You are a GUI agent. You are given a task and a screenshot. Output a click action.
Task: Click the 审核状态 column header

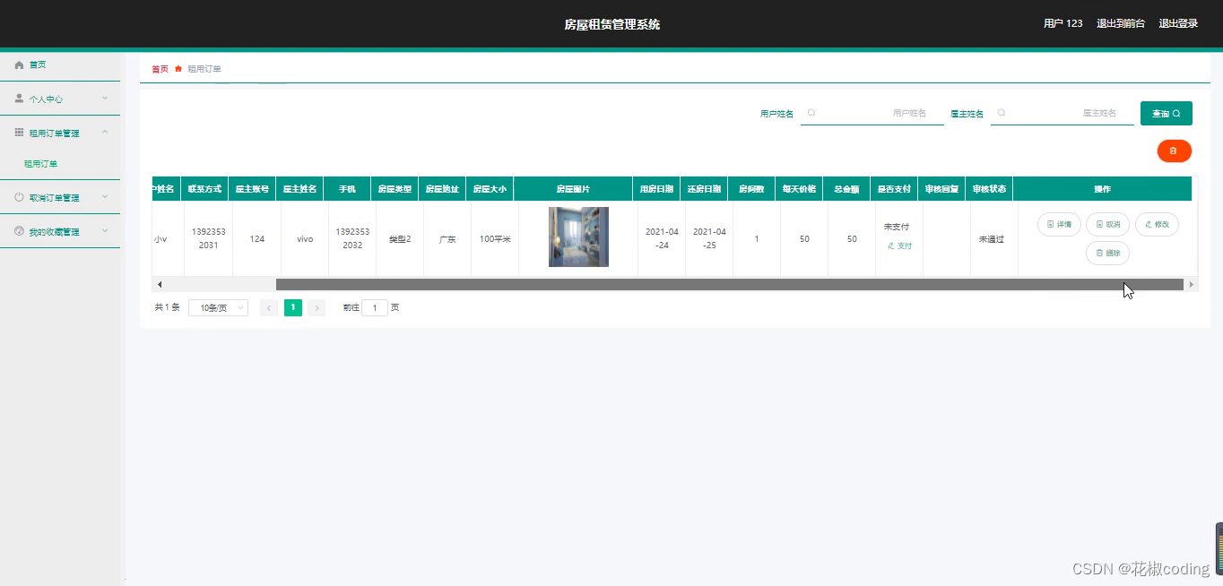989,189
